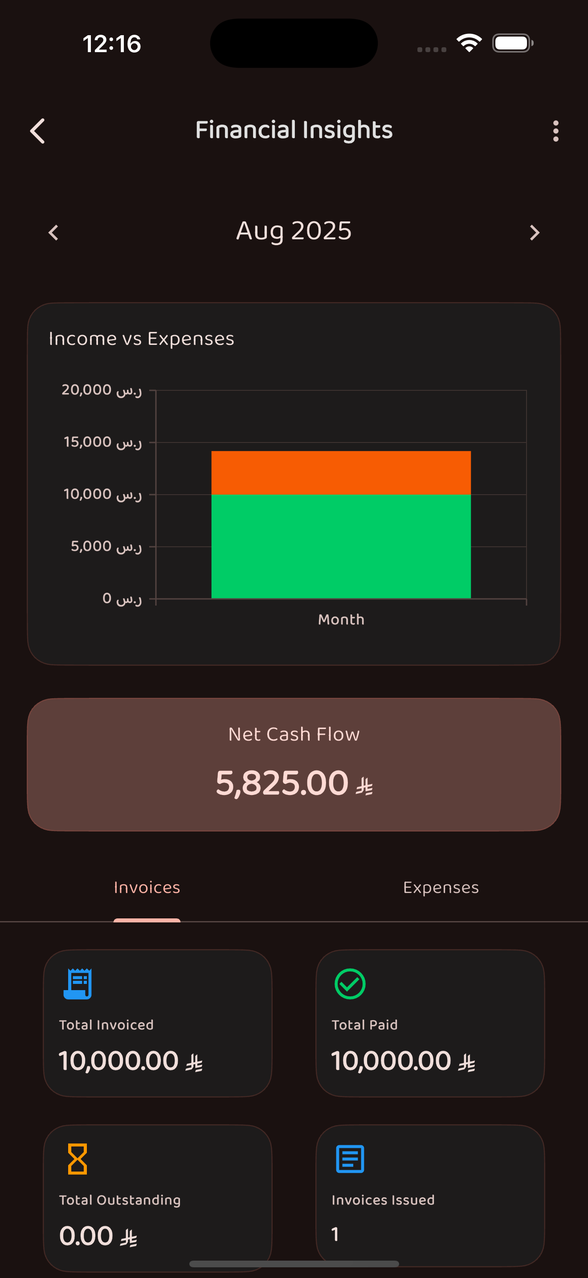Switch to the Expenses tab

[x=441, y=888]
